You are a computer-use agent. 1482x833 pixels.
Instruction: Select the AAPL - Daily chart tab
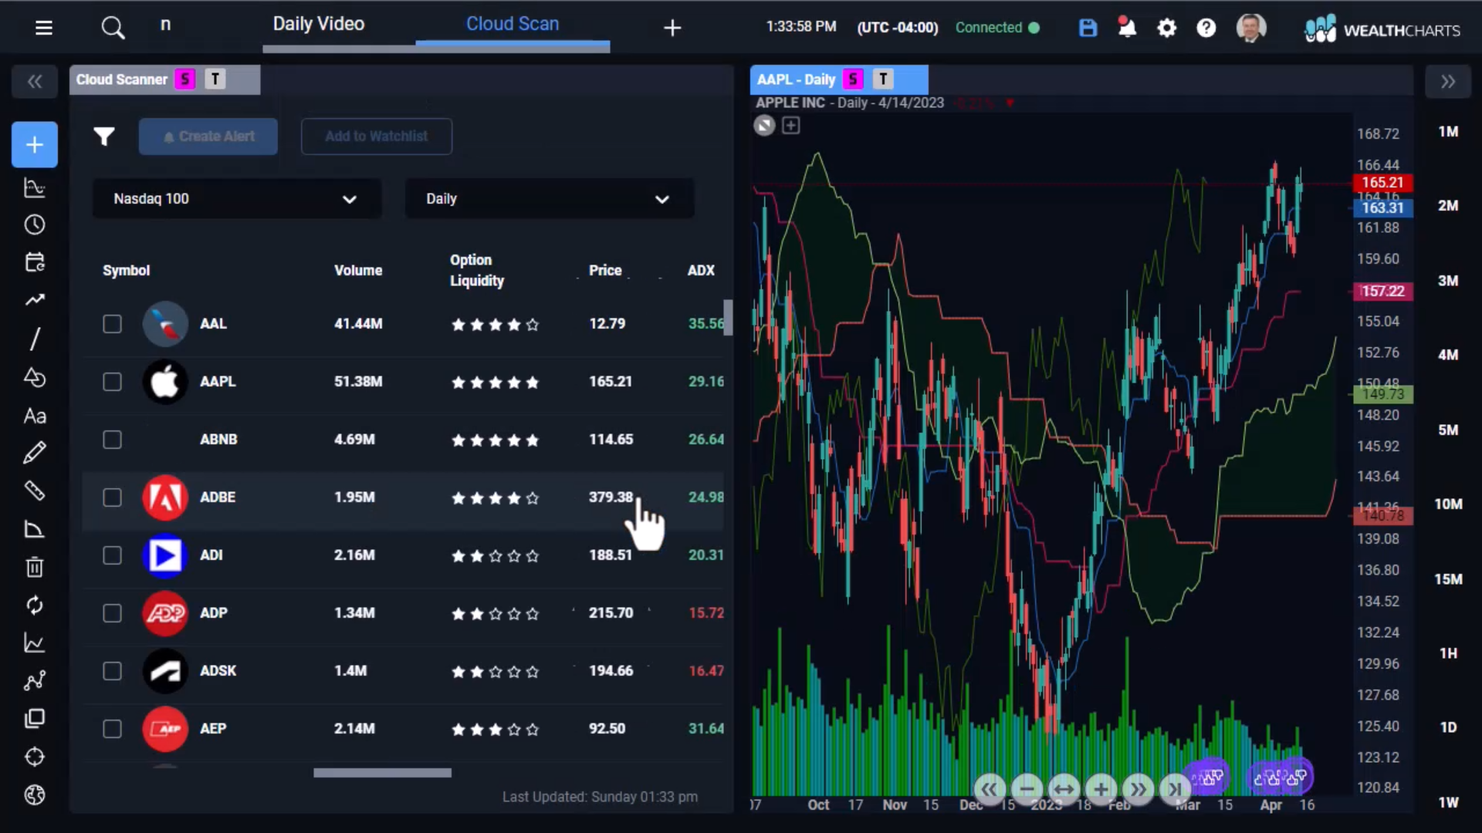point(839,79)
